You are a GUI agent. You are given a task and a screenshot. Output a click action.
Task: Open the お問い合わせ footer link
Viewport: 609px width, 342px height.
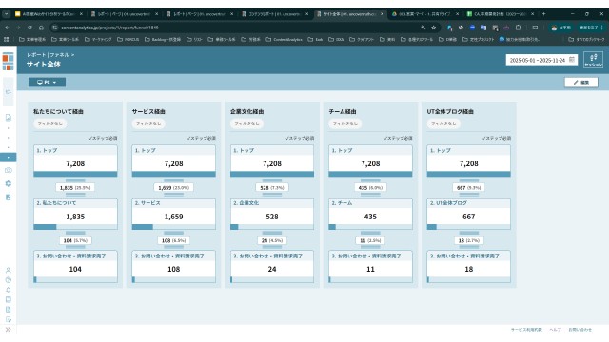[580, 330]
